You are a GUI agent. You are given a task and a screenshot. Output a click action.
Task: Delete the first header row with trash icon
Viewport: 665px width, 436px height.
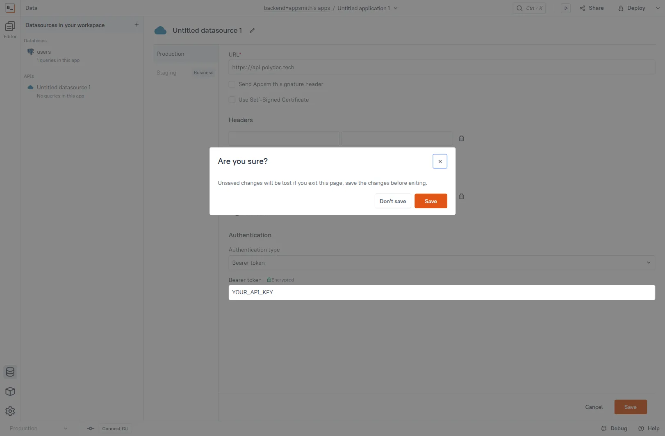tap(461, 139)
